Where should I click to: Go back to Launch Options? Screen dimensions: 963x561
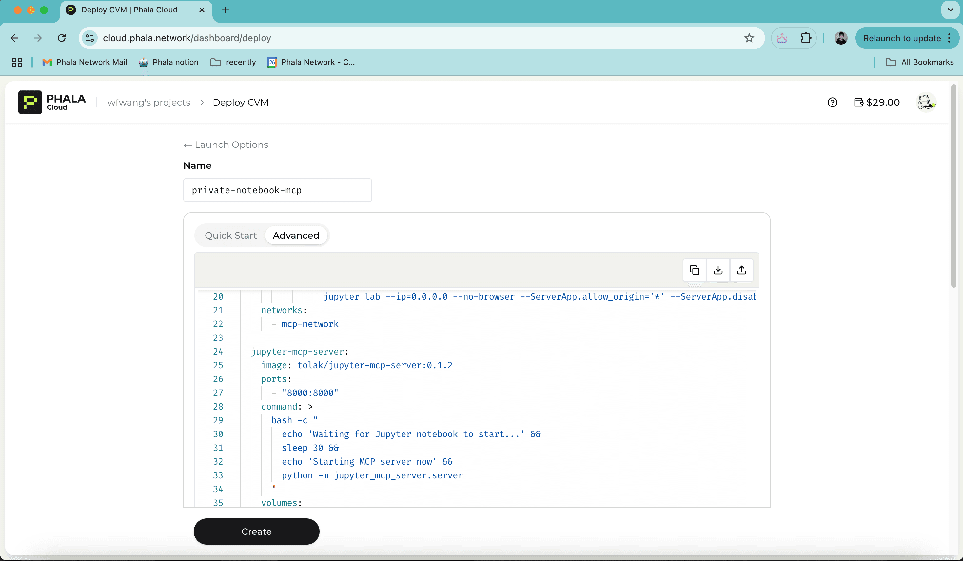point(226,145)
